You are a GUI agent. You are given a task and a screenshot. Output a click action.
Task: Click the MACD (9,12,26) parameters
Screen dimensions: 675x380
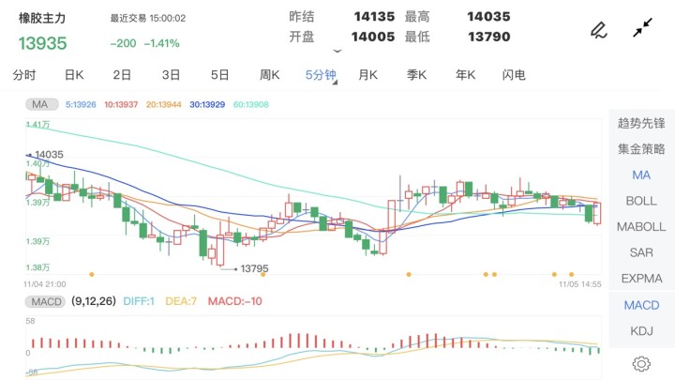94,301
